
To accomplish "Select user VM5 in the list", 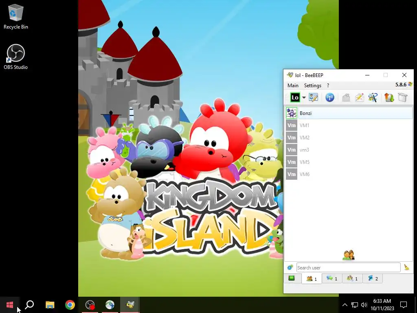I will (349, 162).
